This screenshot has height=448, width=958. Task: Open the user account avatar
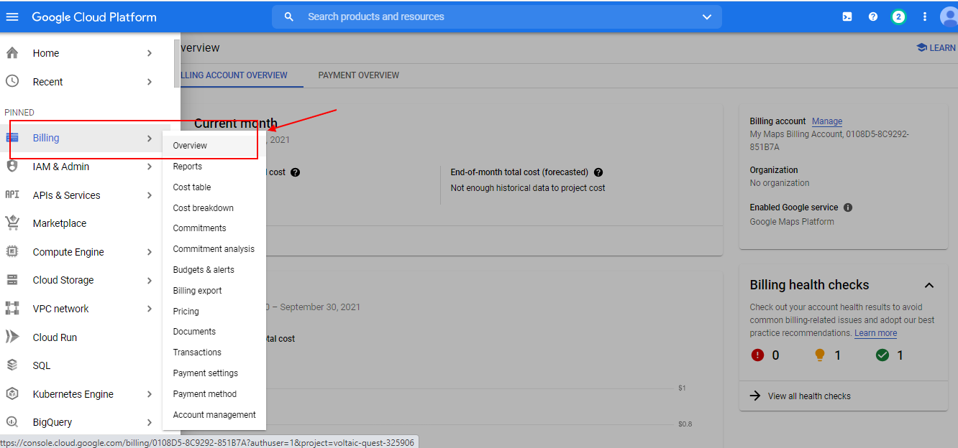tap(949, 17)
